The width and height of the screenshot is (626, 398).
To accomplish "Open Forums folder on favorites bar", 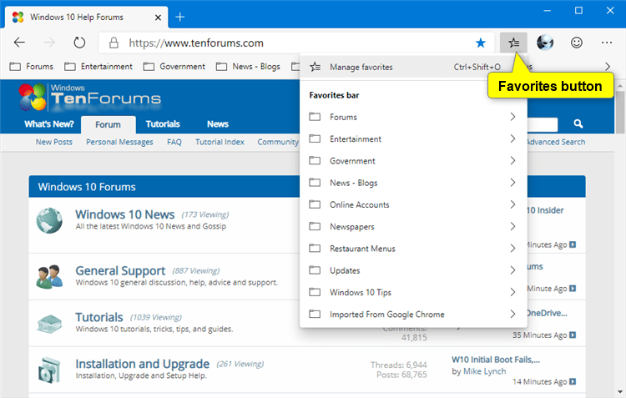I will pos(32,66).
